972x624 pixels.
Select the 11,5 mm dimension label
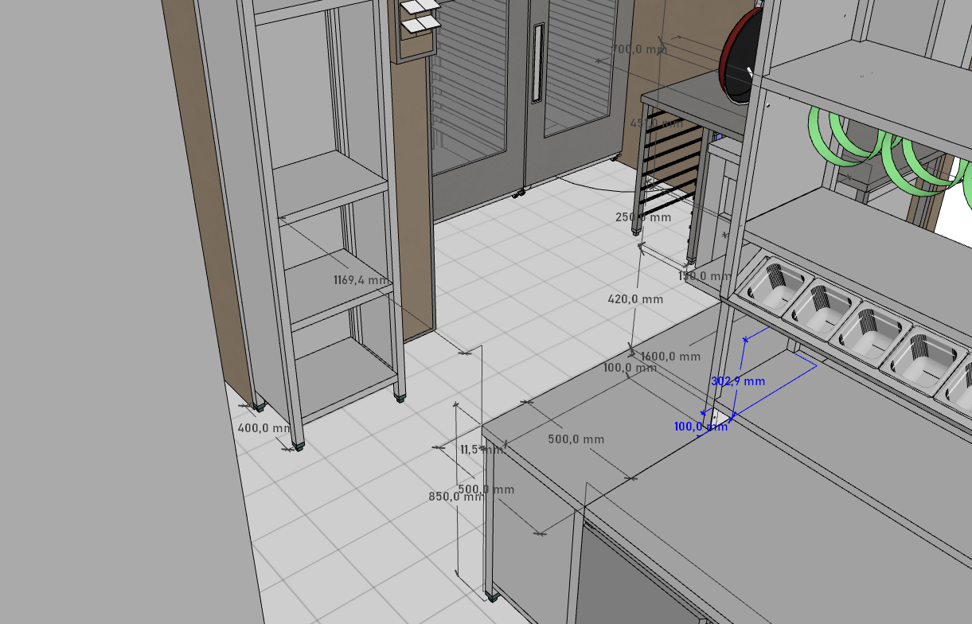pos(473,450)
